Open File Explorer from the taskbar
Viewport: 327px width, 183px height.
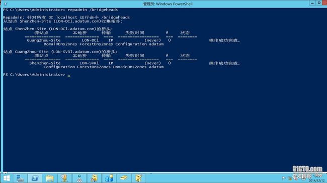point(50,178)
